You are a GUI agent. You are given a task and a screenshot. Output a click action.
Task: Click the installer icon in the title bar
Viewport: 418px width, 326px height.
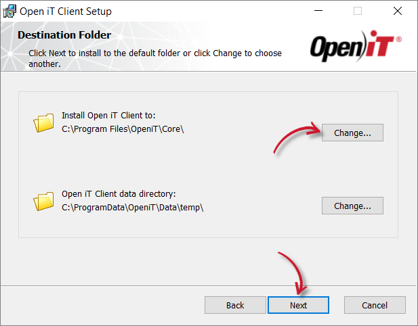point(9,11)
